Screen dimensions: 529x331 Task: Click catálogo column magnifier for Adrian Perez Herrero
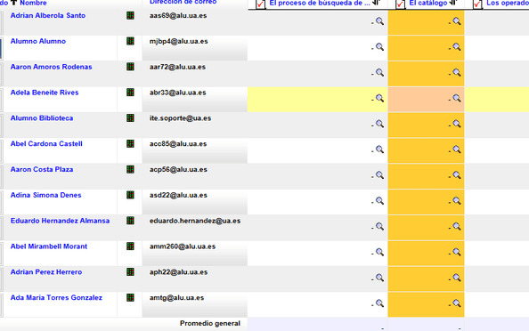tap(457, 278)
